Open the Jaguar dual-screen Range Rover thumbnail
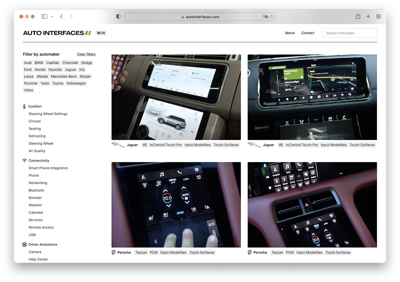Viewport: 400px width, 282px height. (176, 97)
